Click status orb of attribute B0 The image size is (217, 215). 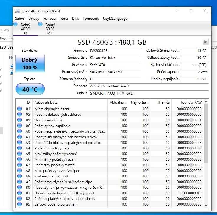(19, 187)
